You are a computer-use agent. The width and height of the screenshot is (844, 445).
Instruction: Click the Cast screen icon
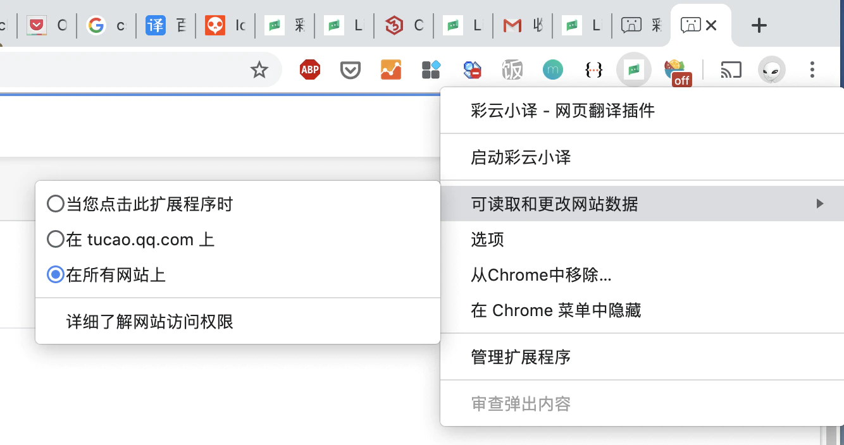731,70
